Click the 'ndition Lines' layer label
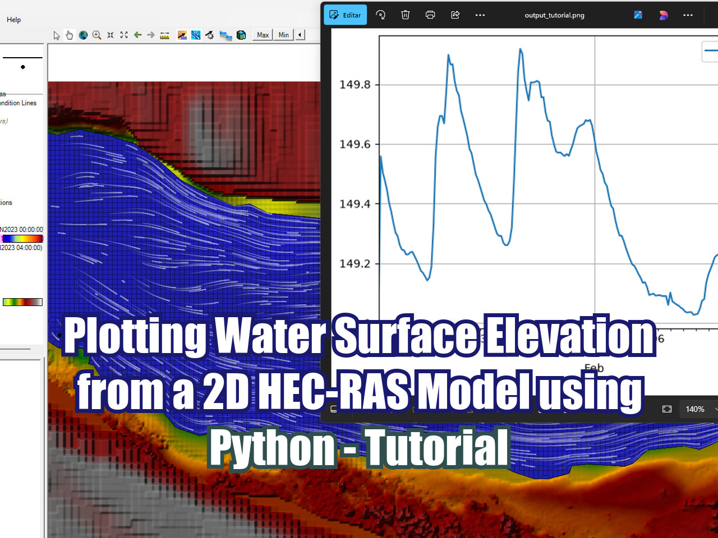Viewport: 718px width, 538px height. [18, 103]
